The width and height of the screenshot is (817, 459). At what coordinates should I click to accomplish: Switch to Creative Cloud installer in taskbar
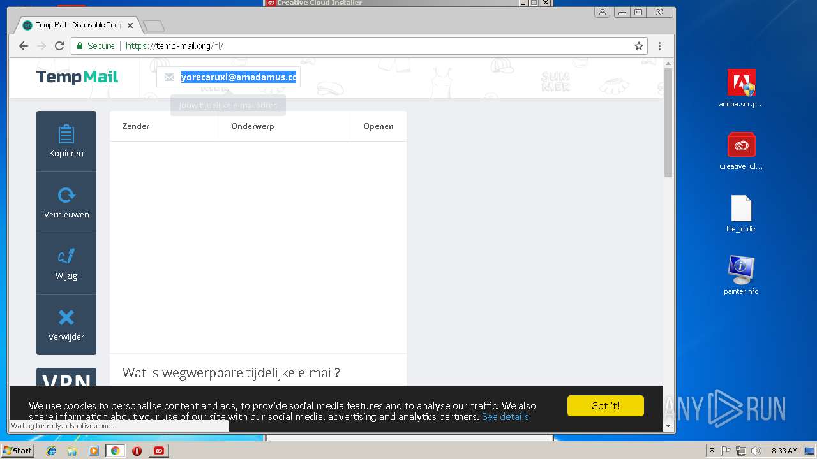159,451
